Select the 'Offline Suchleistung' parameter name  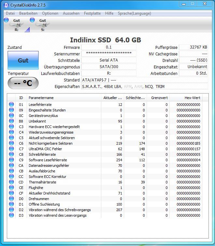(44, 204)
